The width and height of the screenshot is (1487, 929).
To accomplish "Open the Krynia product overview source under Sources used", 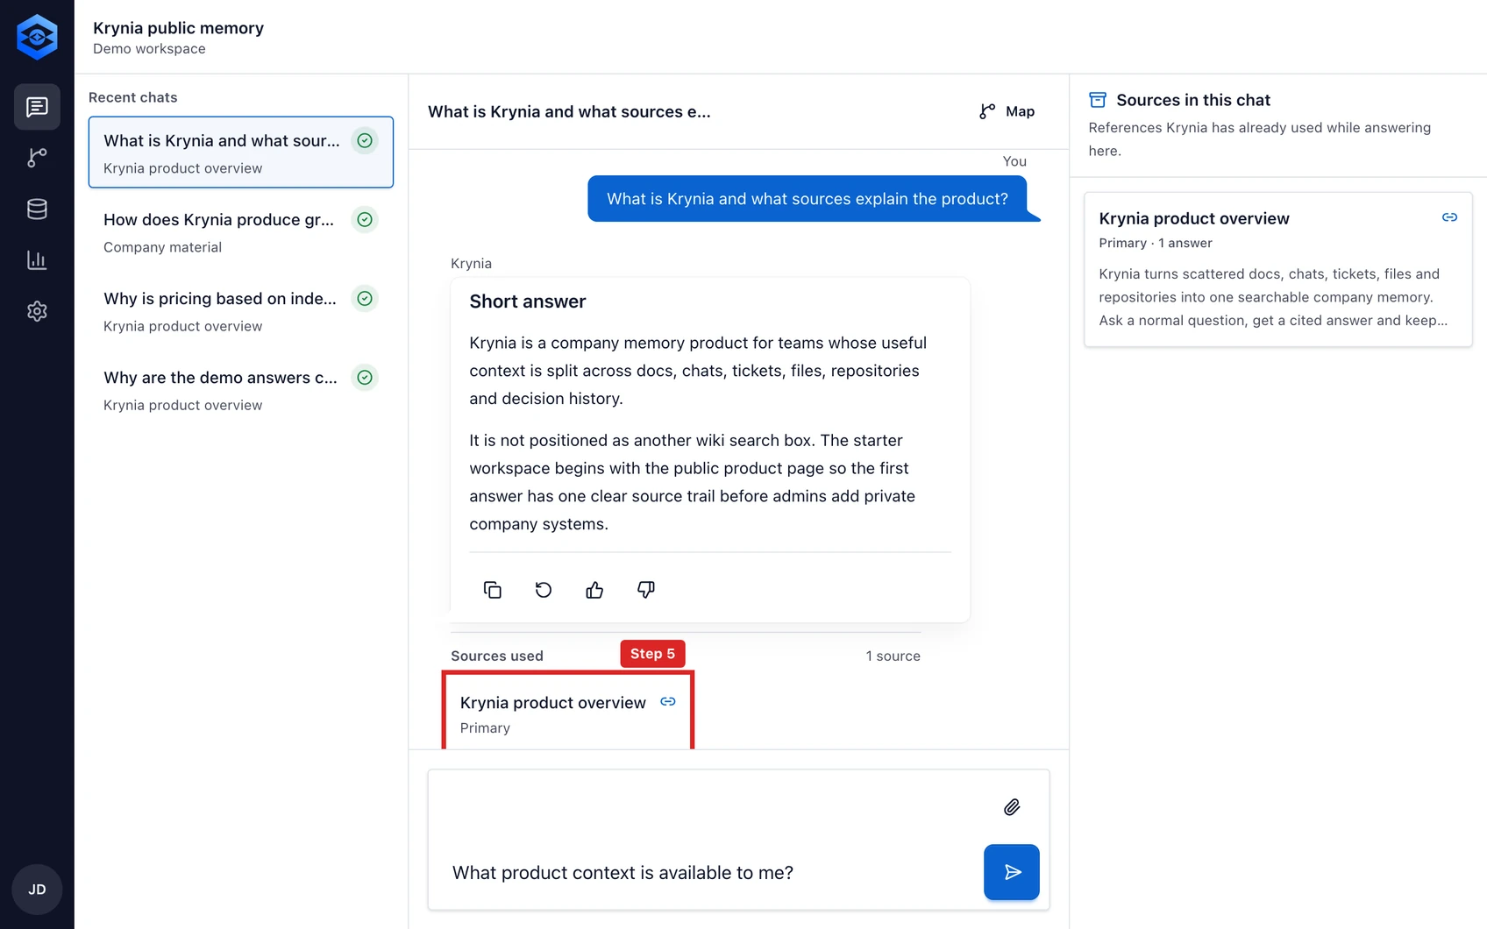I will click(568, 712).
